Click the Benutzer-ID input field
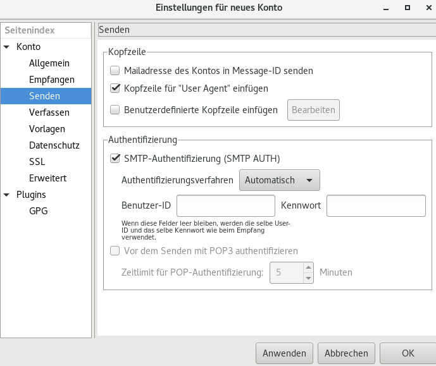The width and height of the screenshot is (436, 366). tap(225, 205)
